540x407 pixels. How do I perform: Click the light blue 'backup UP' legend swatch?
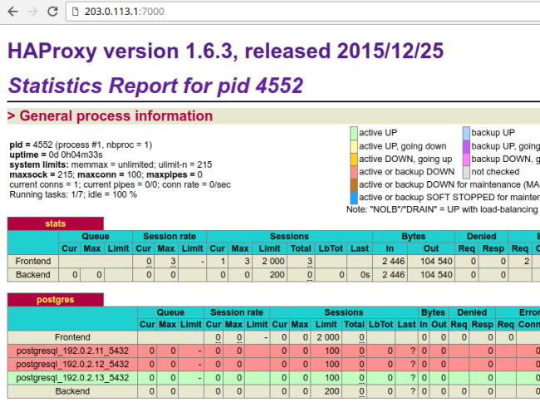pyautogui.click(x=466, y=133)
